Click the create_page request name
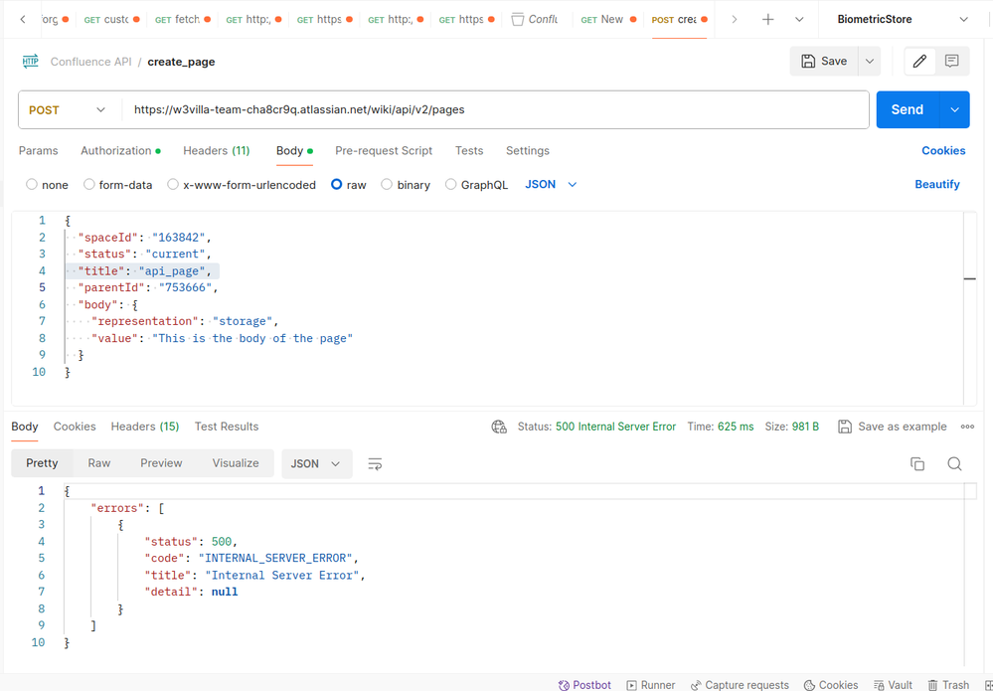 point(181,62)
